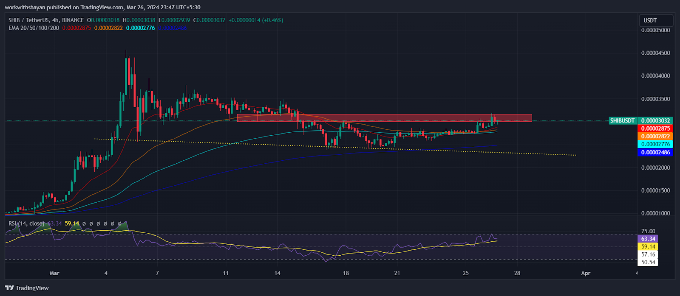Viewport: 680px width, 296px height.
Task: Click the red EMA 20 value in legend
Action: (76, 28)
